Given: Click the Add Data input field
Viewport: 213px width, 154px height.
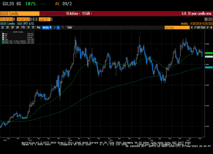Looking at the screenshot, I should [x=177, y=28].
